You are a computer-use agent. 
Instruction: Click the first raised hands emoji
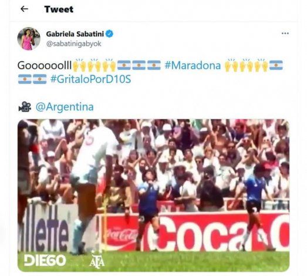pyautogui.click(x=79, y=65)
